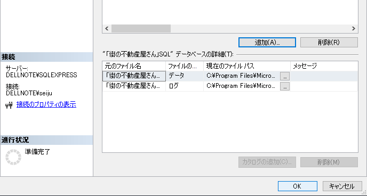Browse the file path for the ログ row

[285, 86]
